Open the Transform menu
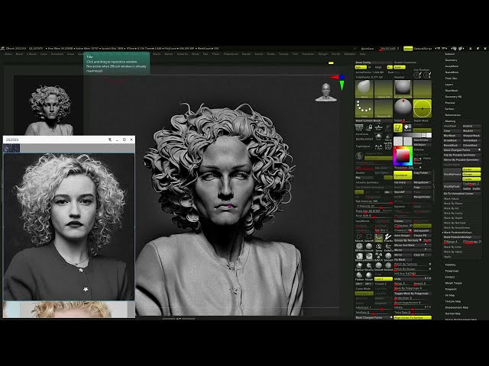Viewport: 489px width, 366px height. [308, 54]
